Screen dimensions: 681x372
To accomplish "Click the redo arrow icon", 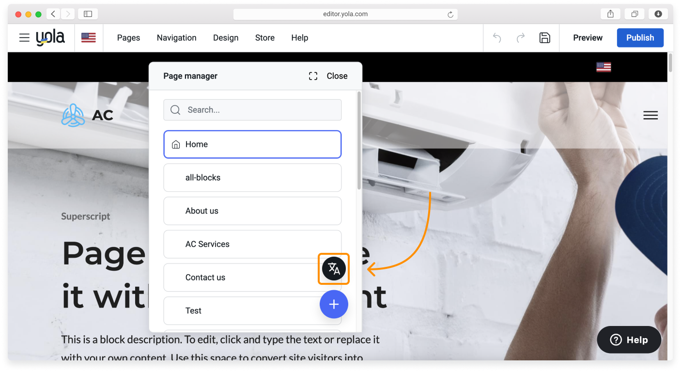I will coord(521,38).
